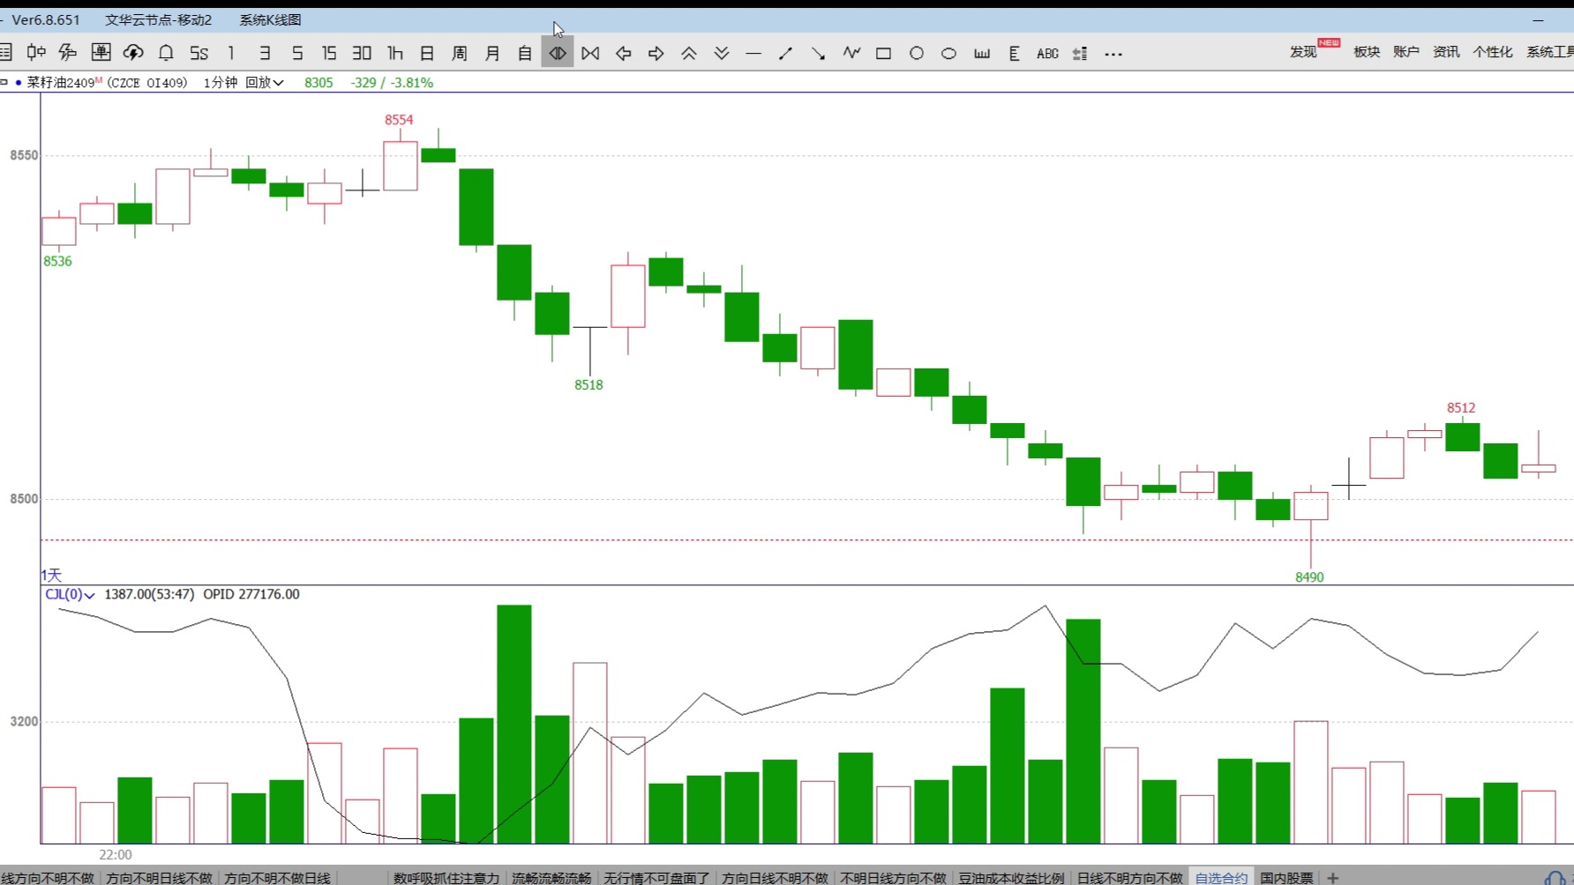Image resolution: width=1574 pixels, height=885 pixels.
Task: Select the ABC text annotation tool
Action: pos(1047,54)
